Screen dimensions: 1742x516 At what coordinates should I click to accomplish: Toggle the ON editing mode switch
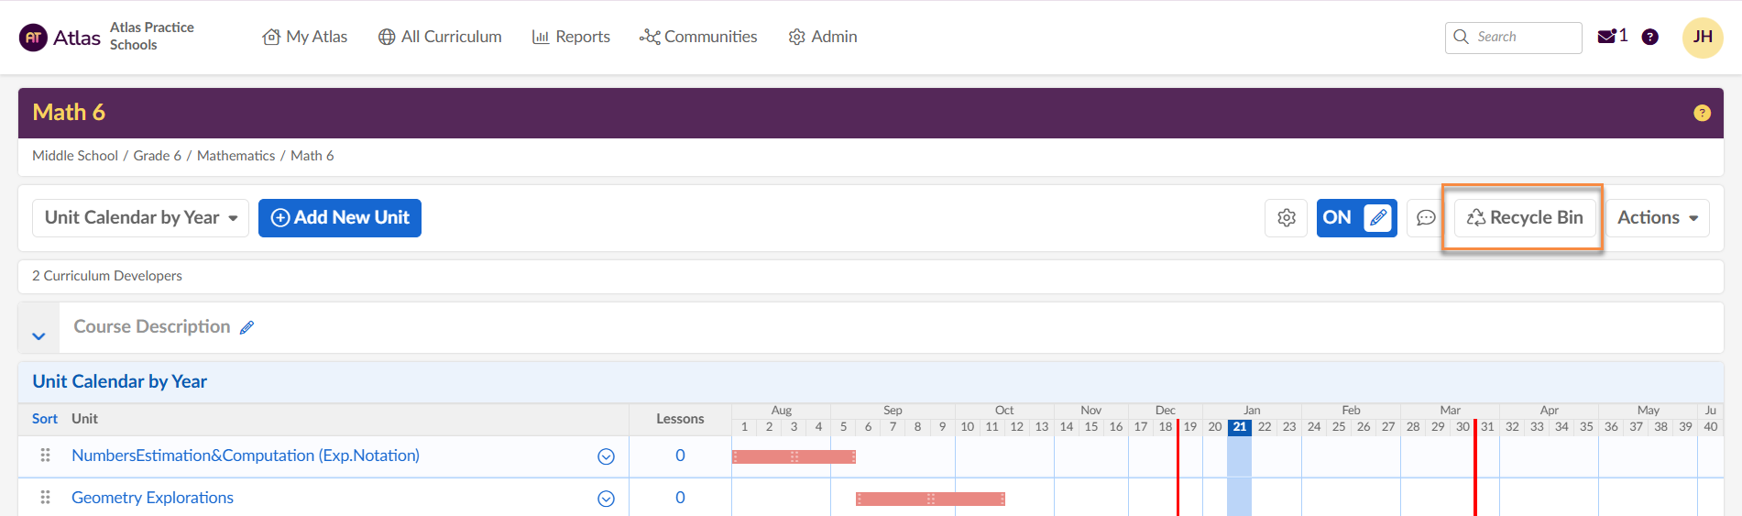(1356, 218)
